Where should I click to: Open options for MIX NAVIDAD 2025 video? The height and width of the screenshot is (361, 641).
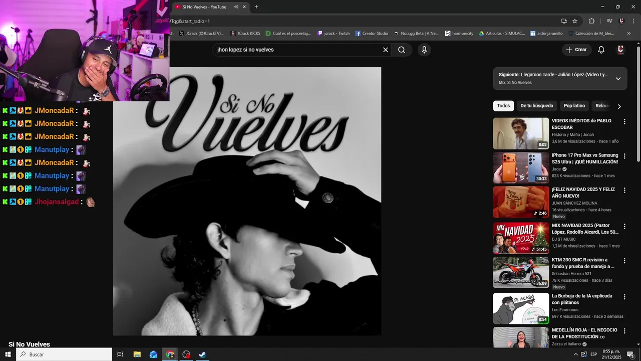[x=624, y=227]
